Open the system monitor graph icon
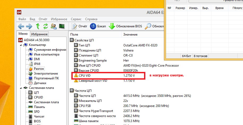The width and height of the screenshot is (243, 125). pyautogui.click(x=62, y=26)
